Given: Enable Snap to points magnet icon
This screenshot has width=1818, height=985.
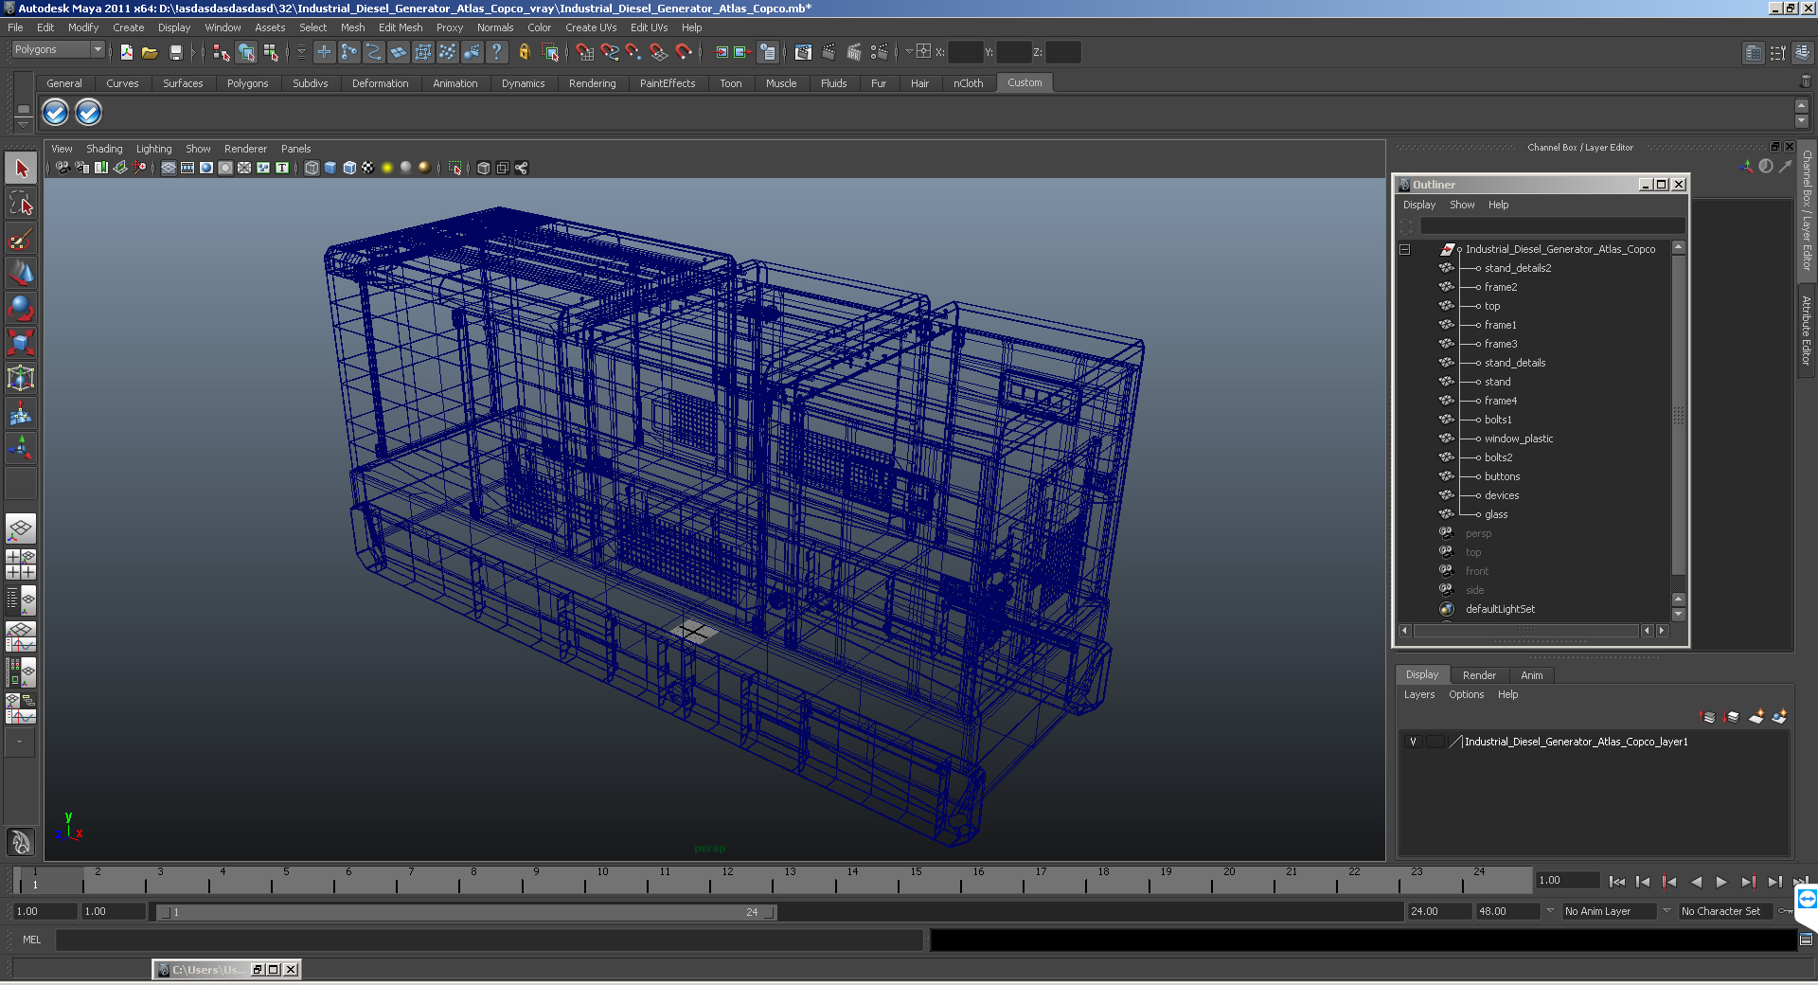Looking at the screenshot, I should (634, 52).
